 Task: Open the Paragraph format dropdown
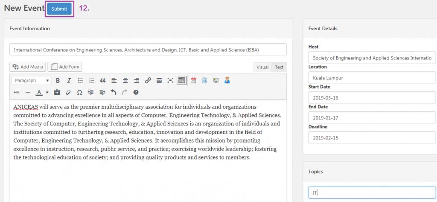click(32, 80)
